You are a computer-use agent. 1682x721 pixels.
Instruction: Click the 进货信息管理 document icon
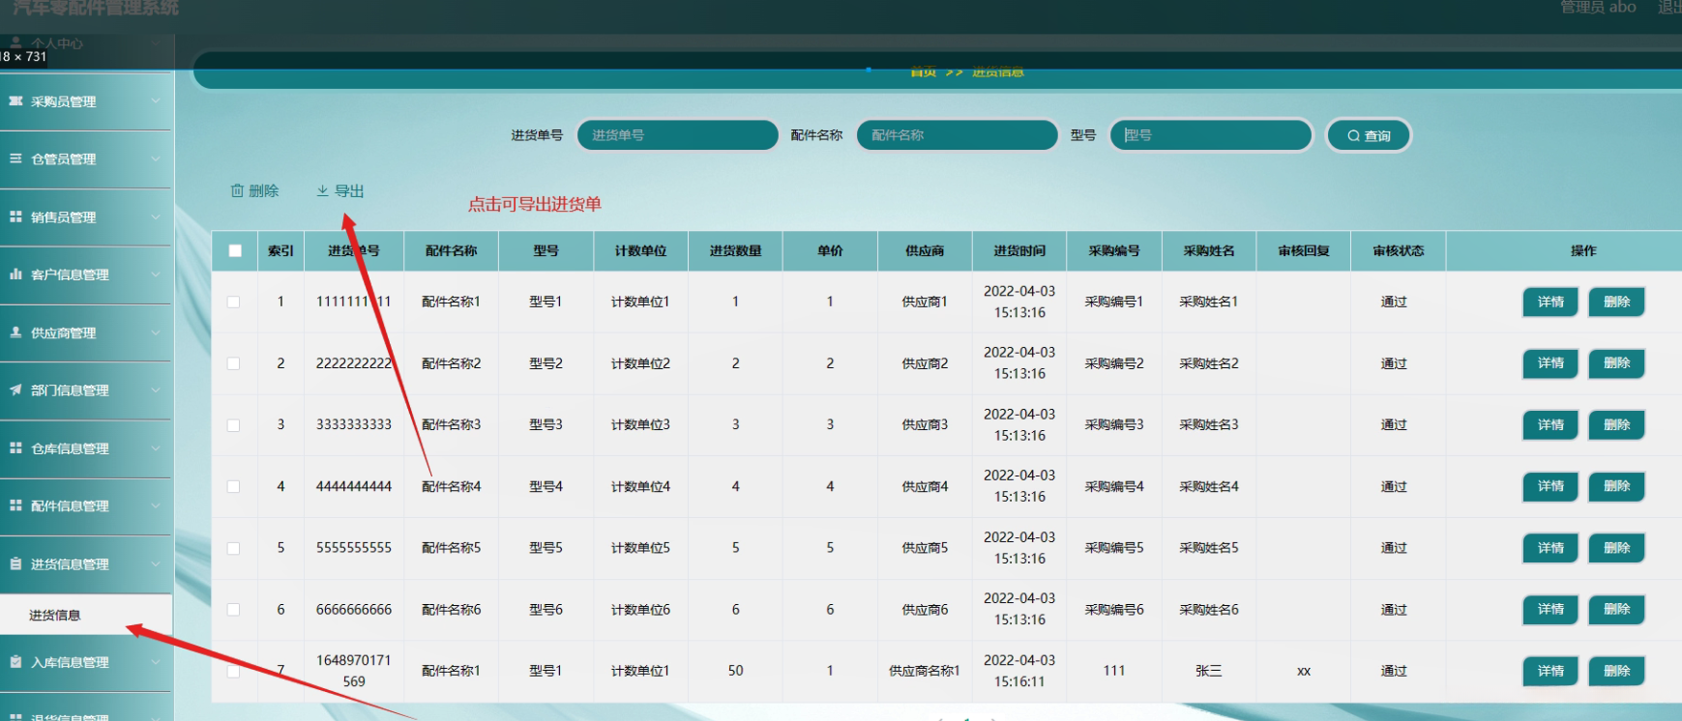15,563
